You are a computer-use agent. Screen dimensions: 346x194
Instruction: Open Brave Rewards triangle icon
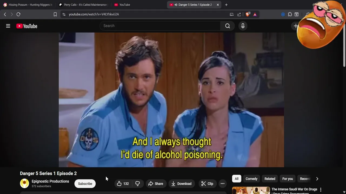pos(255,14)
